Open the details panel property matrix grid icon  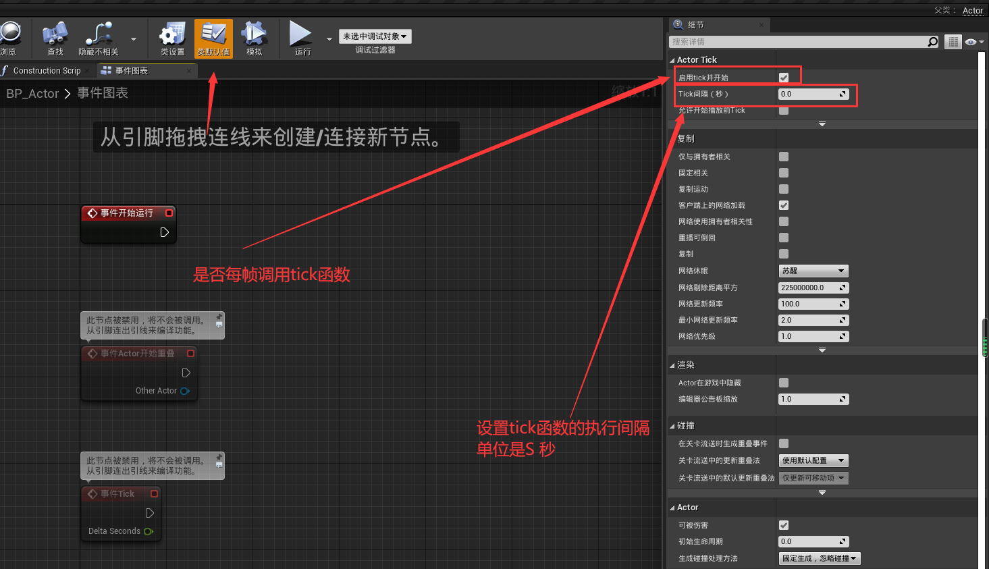click(x=953, y=42)
